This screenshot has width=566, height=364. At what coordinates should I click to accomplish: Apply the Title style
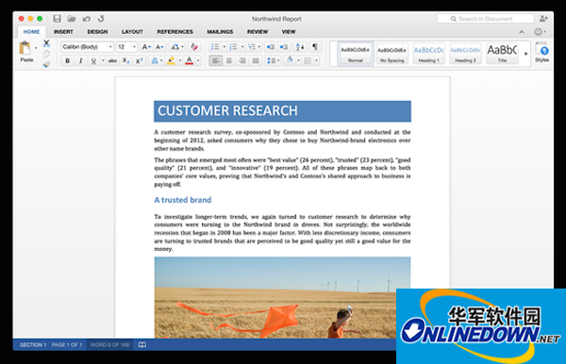coord(502,54)
